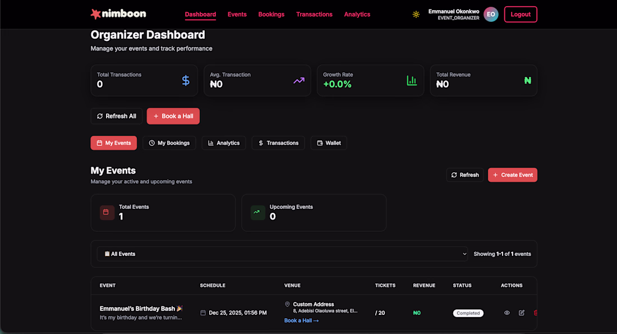Click Refresh button in My Events section
The height and width of the screenshot is (334, 617).
[x=465, y=175]
